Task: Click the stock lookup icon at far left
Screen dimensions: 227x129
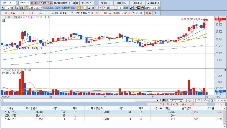Action: [x=3, y=8]
